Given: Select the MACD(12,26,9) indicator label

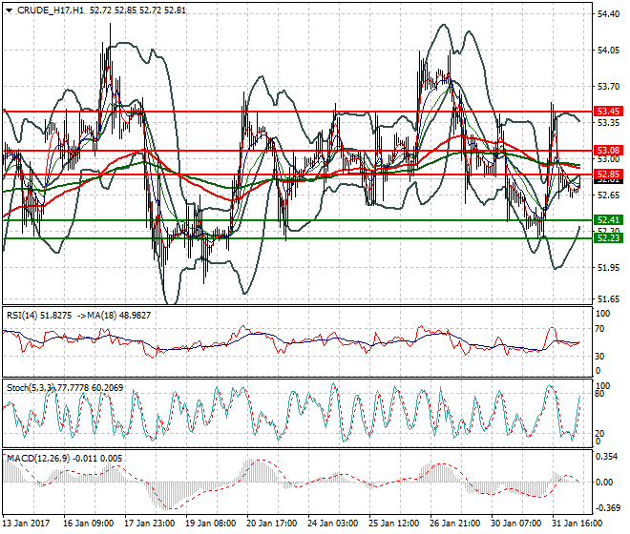Looking at the screenshot, I should (x=36, y=459).
